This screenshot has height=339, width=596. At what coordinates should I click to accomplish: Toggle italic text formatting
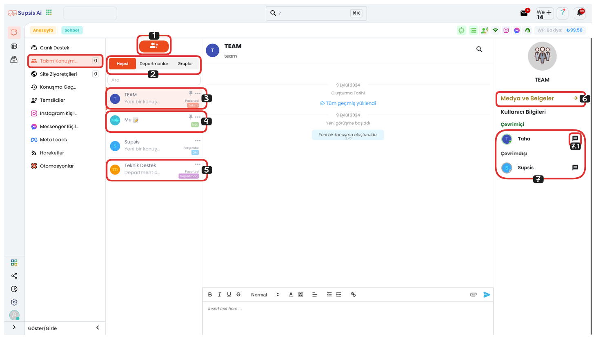tap(219, 294)
